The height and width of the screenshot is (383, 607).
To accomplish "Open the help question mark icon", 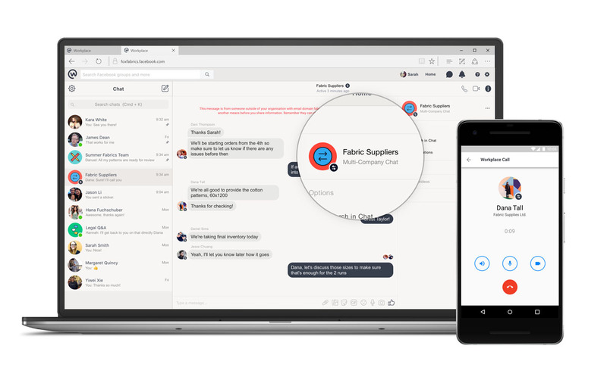I will click(477, 74).
